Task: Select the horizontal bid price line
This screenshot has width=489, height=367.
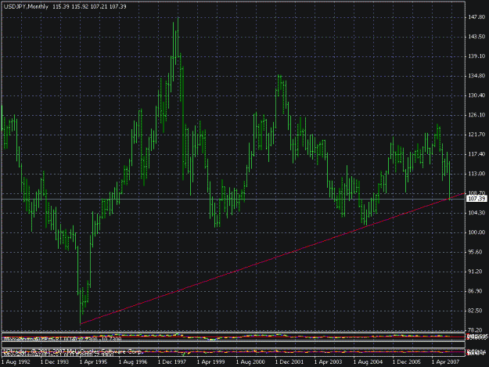Action: (x=233, y=199)
